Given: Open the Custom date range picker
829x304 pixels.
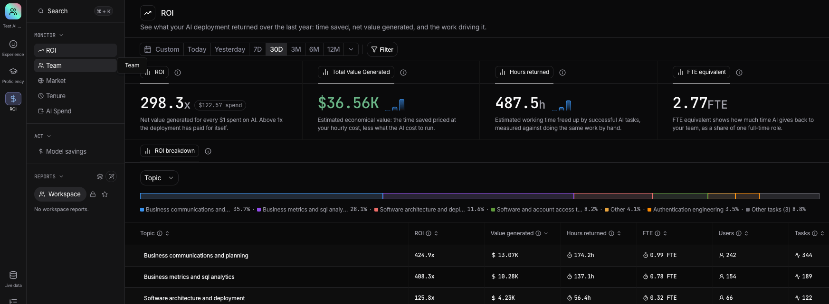Looking at the screenshot, I should pos(162,49).
